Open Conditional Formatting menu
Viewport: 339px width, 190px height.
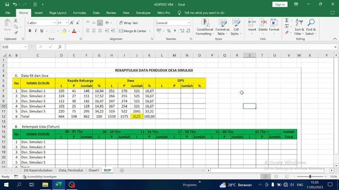(205, 27)
